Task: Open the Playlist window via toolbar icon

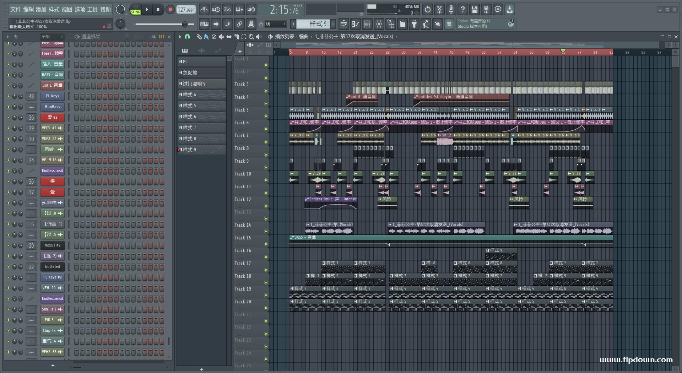Action: coord(344,24)
